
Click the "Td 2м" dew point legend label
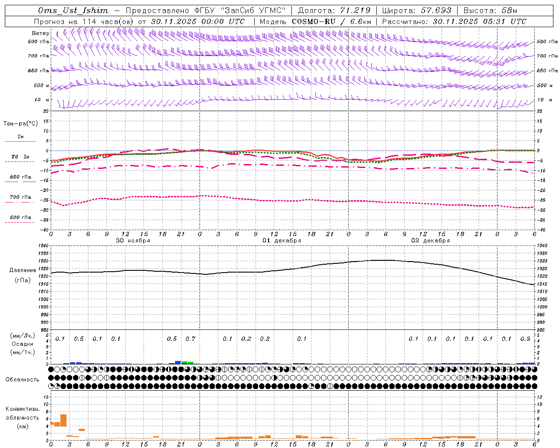click(x=21, y=157)
